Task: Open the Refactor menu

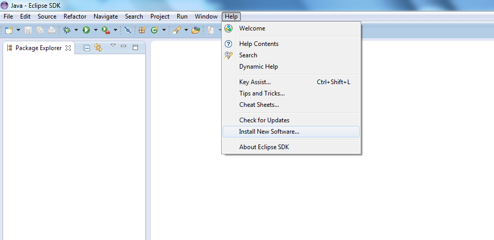Action: [x=75, y=17]
